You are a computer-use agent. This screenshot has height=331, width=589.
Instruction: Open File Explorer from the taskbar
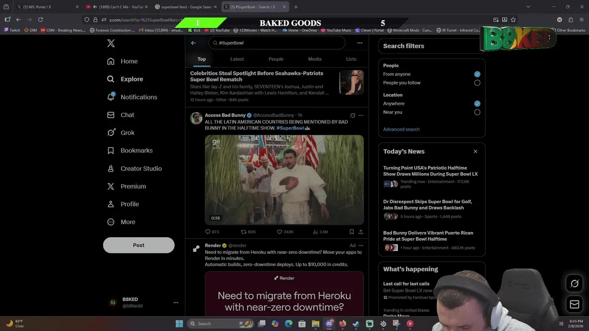[316, 324]
